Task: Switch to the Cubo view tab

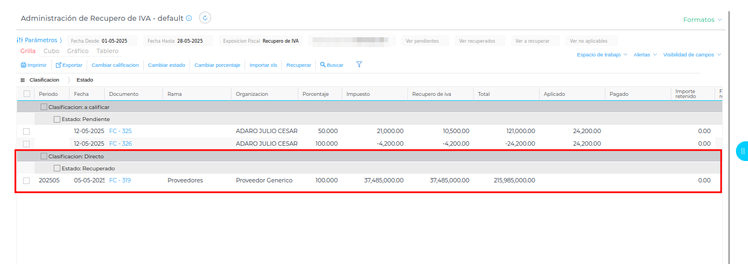Action: click(x=52, y=51)
